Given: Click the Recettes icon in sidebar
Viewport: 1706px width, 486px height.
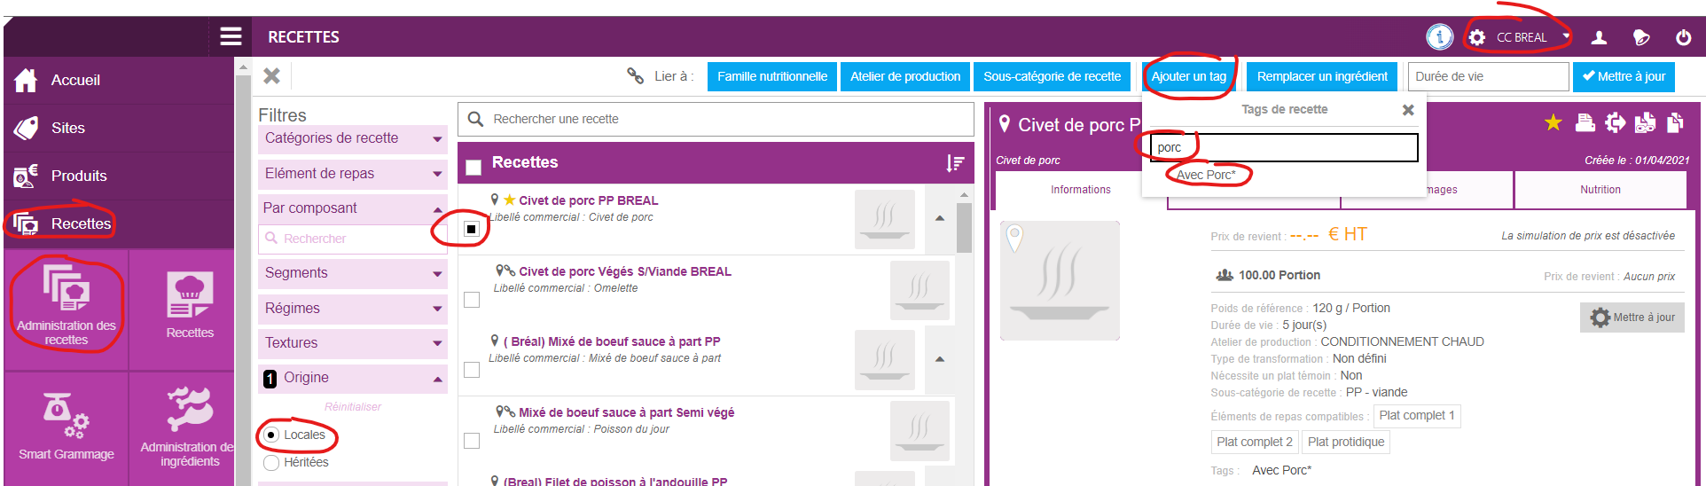Looking at the screenshot, I should point(26,223).
